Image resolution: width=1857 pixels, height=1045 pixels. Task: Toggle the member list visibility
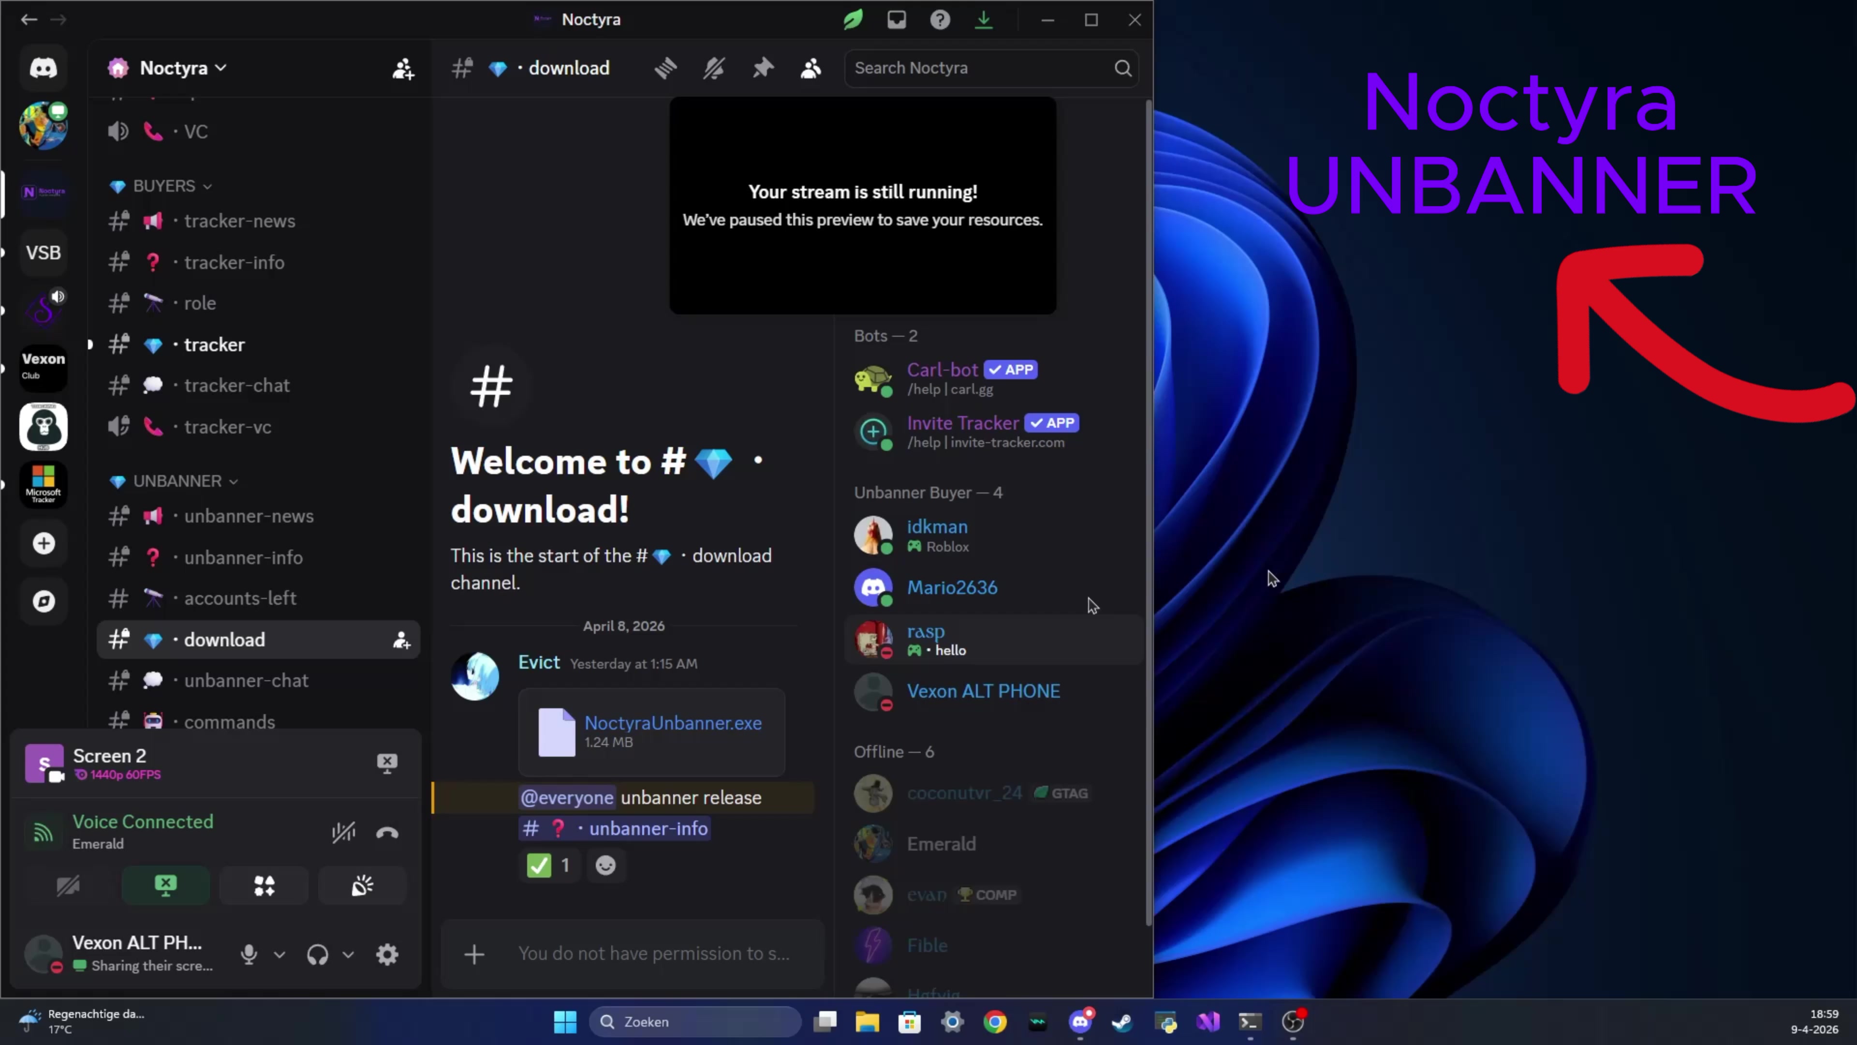coord(811,68)
